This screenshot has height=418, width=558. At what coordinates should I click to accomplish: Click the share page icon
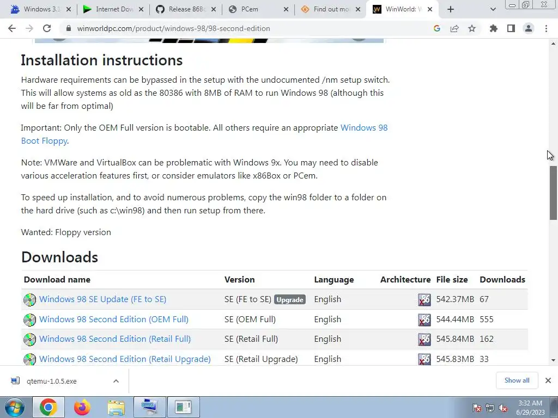click(454, 28)
